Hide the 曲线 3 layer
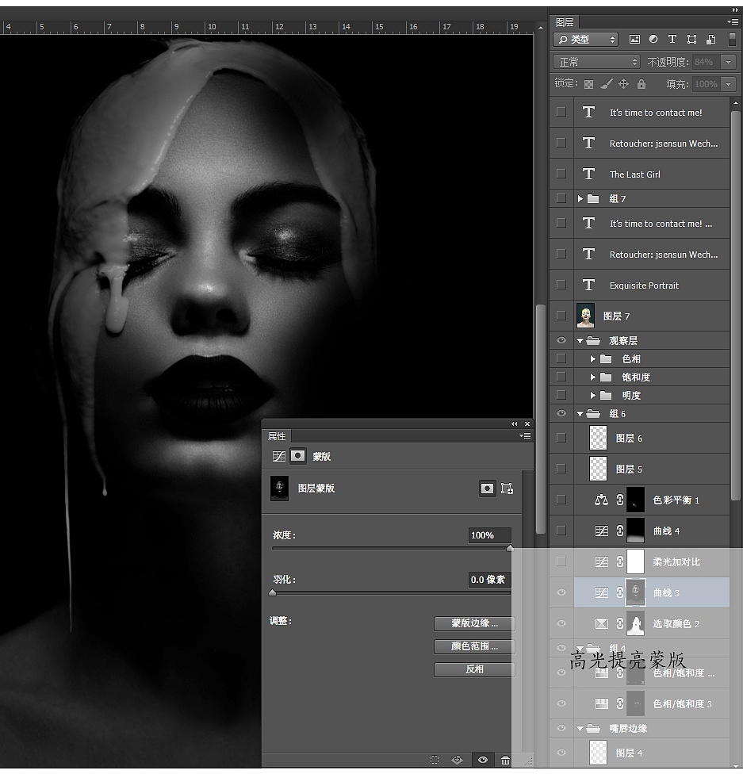 click(561, 592)
